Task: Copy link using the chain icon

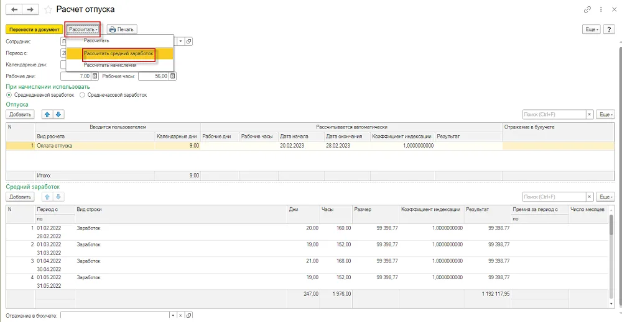Action: click(588, 9)
